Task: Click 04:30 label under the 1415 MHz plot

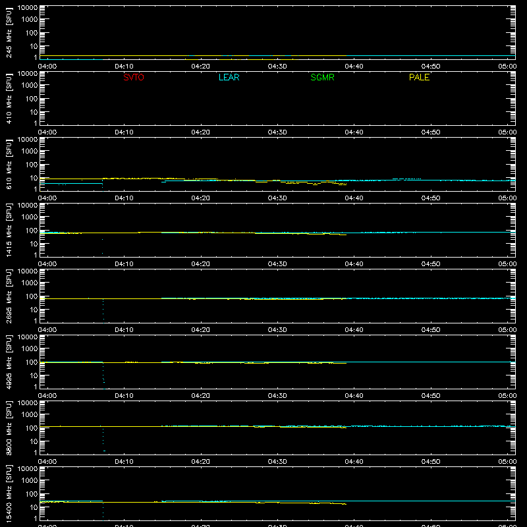Action: pos(277,264)
